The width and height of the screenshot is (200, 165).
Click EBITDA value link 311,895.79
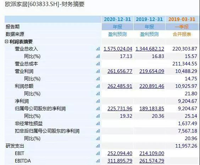click(120, 161)
